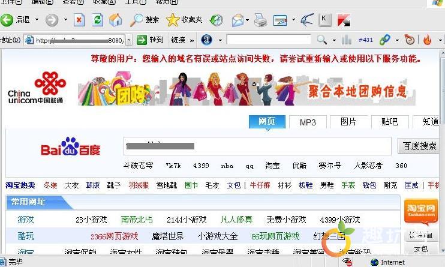Click the #431 rank link
This screenshot has width=445, height=267.
coord(366,40)
